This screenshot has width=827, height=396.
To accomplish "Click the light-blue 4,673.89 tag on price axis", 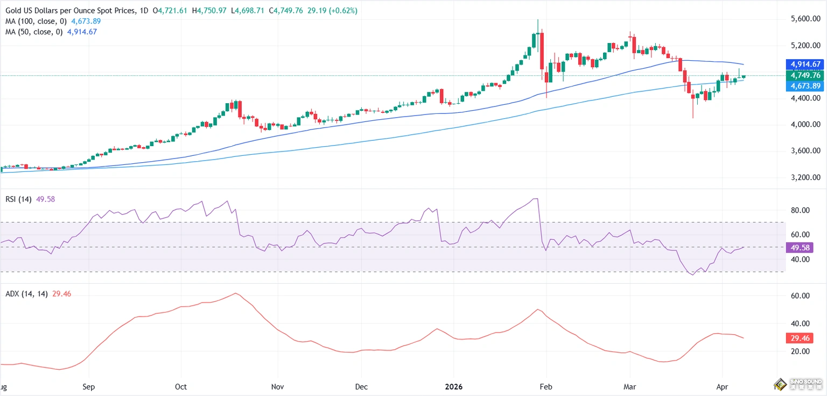I will pos(805,86).
